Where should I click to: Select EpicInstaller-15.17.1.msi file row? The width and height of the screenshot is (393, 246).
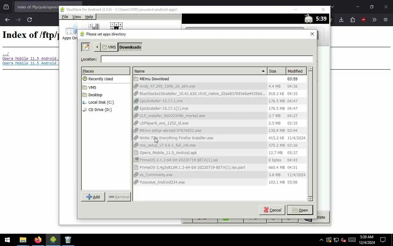click(220, 101)
